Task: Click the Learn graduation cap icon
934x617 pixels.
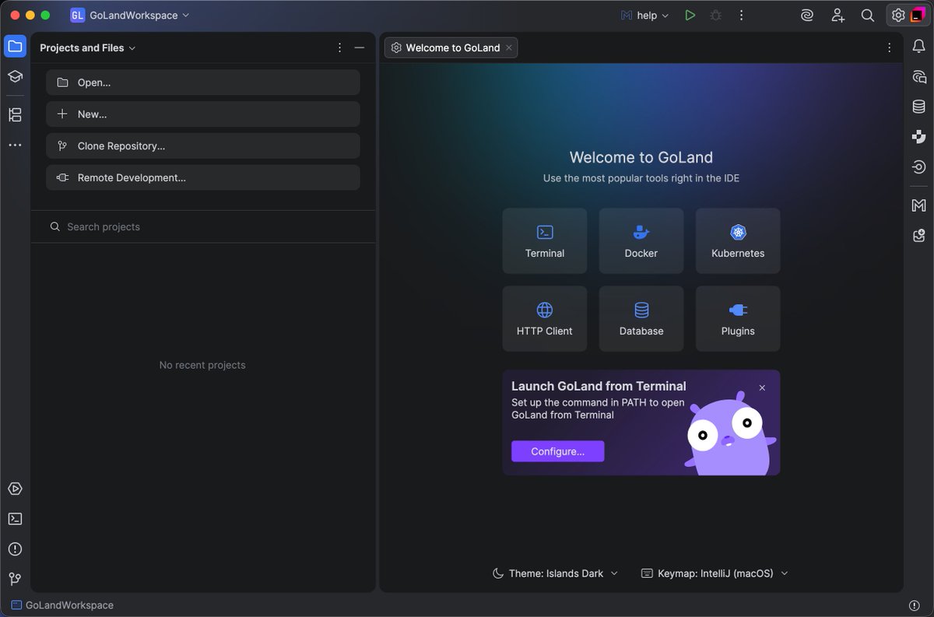Action: coord(15,76)
